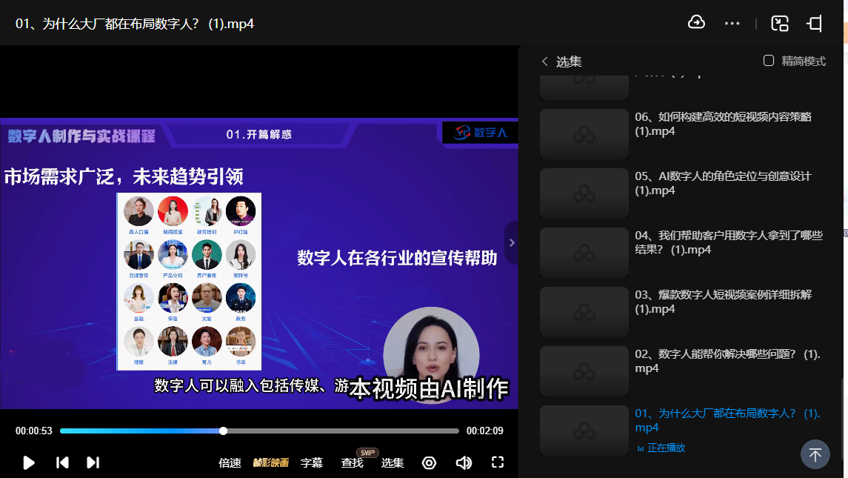Click the pin window icon

(x=815, y=23)
